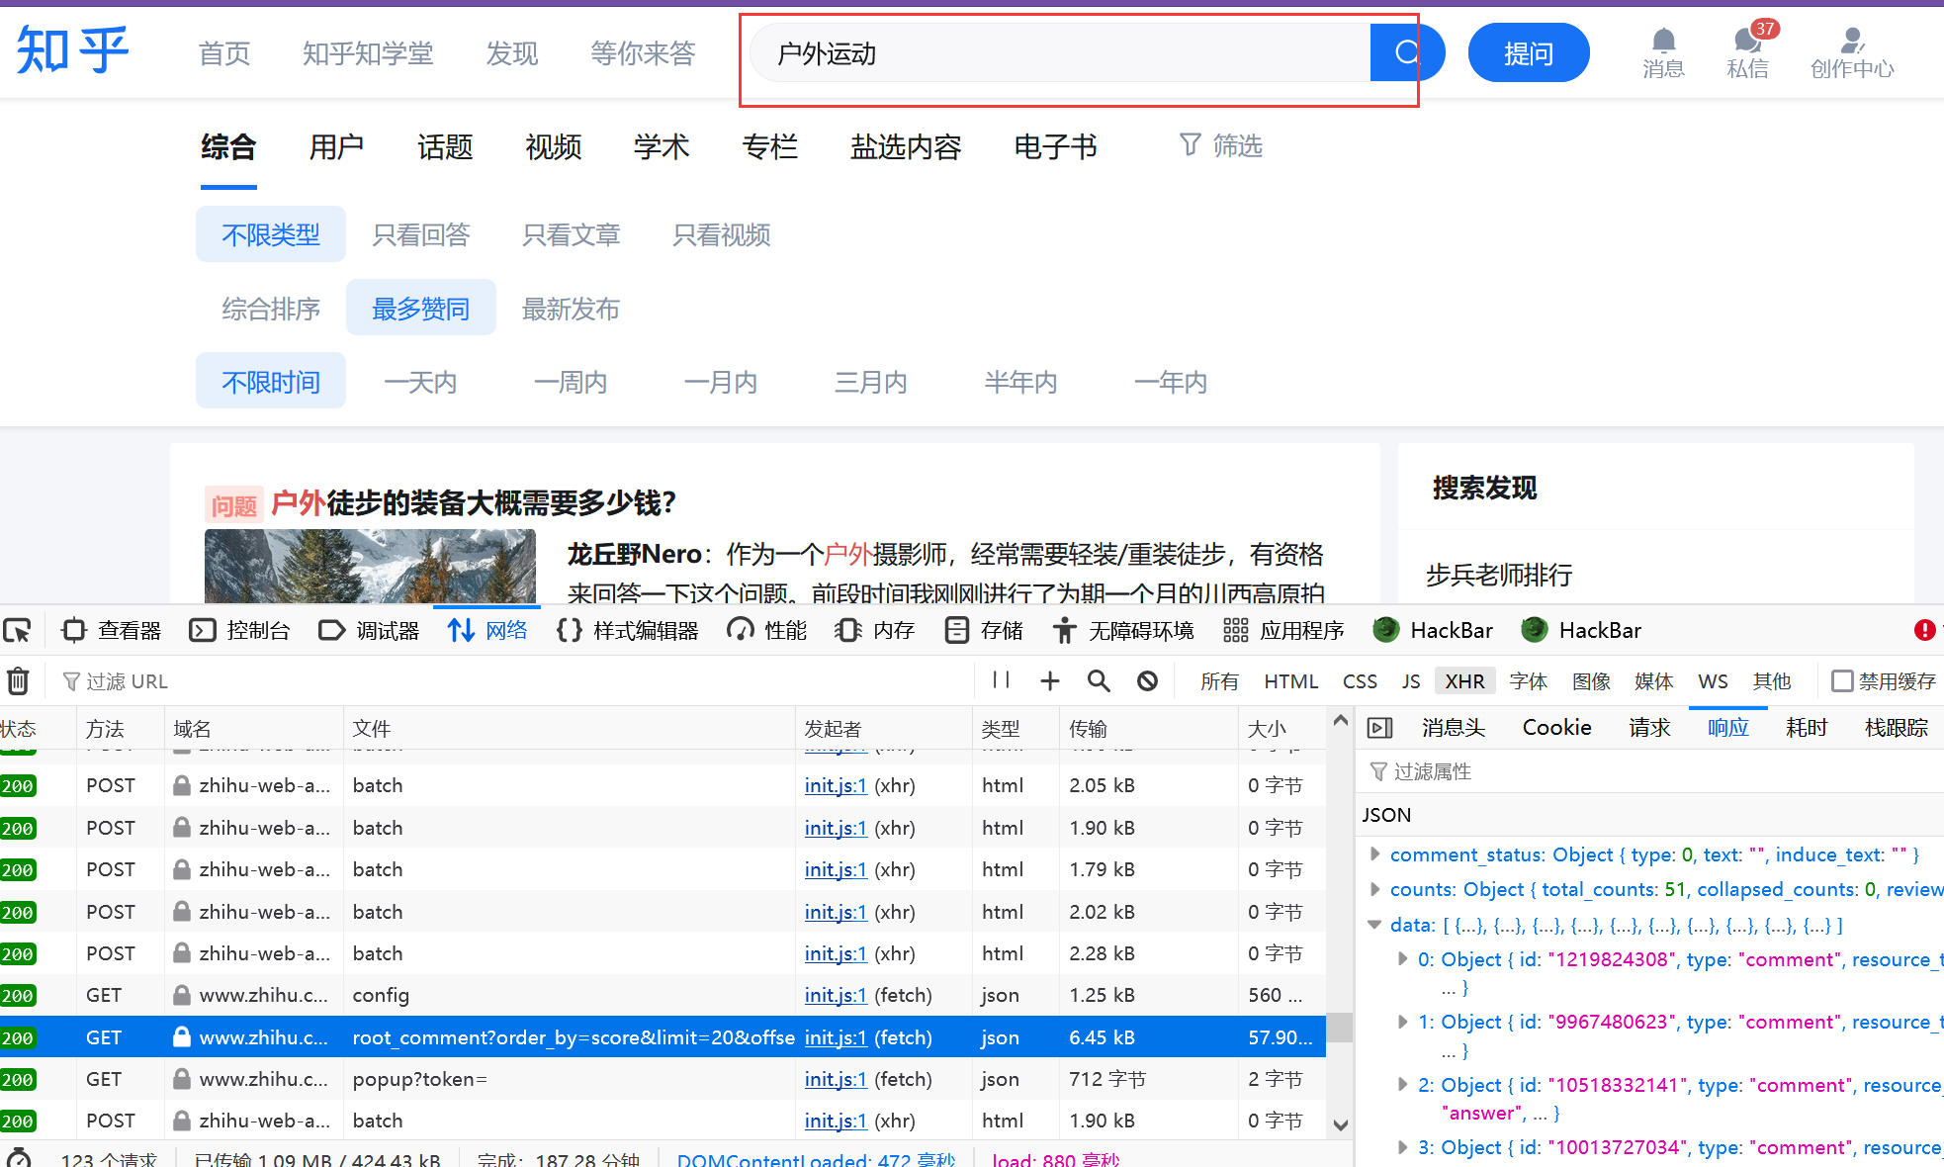Click the 户外运动 search box

(1060, 52)
